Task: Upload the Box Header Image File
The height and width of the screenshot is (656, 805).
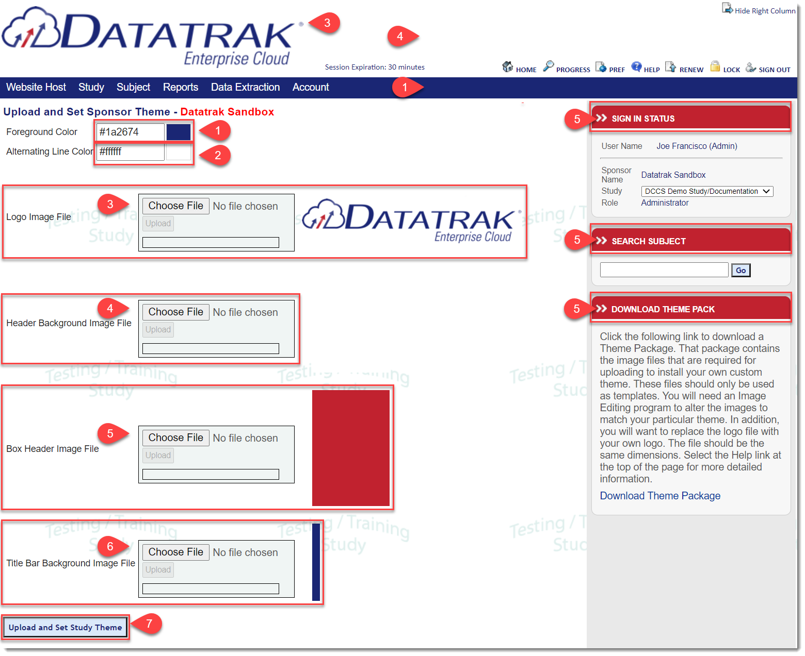Action: 158,455
